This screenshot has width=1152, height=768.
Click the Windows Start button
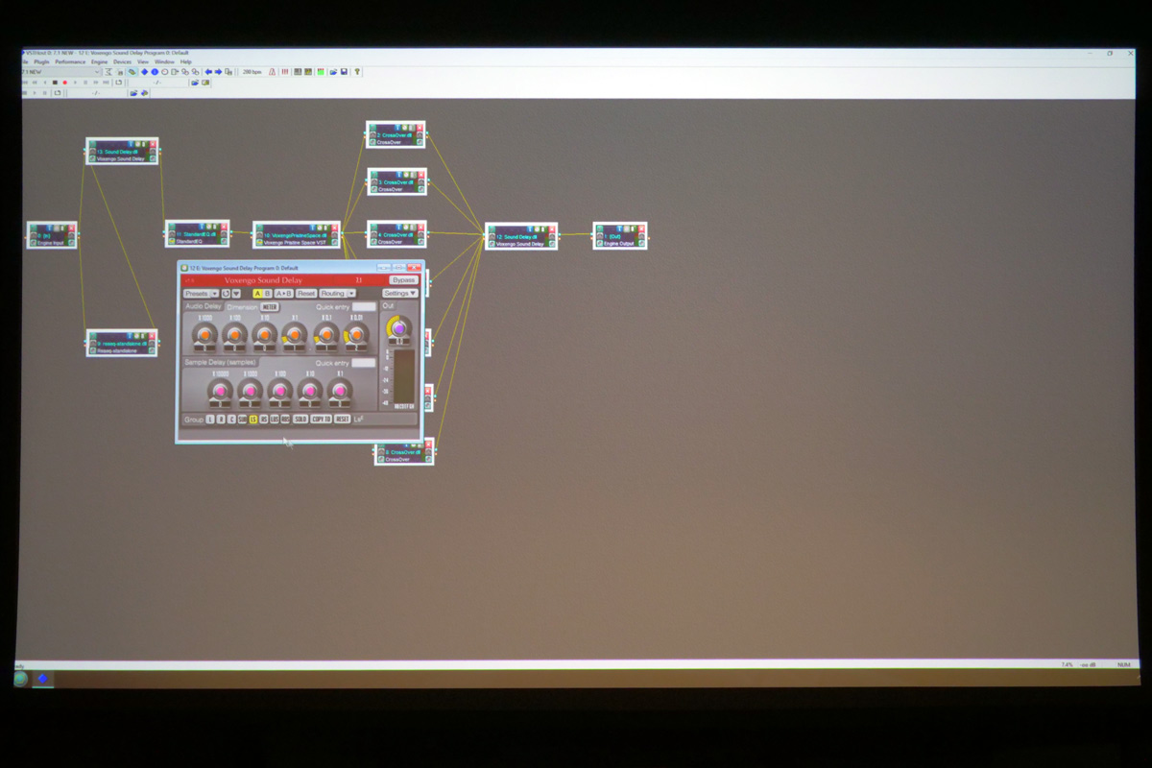(x=20, y=679)
